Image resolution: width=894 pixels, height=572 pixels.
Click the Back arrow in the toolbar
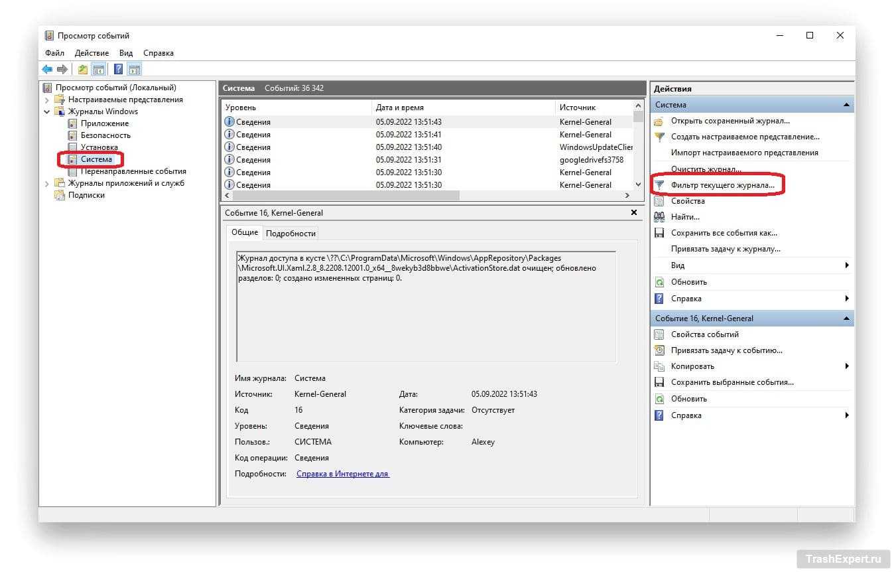tap(47, 69)
